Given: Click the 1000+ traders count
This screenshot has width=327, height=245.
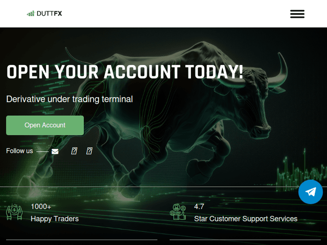Looking at the screenshot, I should [x=41, y=207].
